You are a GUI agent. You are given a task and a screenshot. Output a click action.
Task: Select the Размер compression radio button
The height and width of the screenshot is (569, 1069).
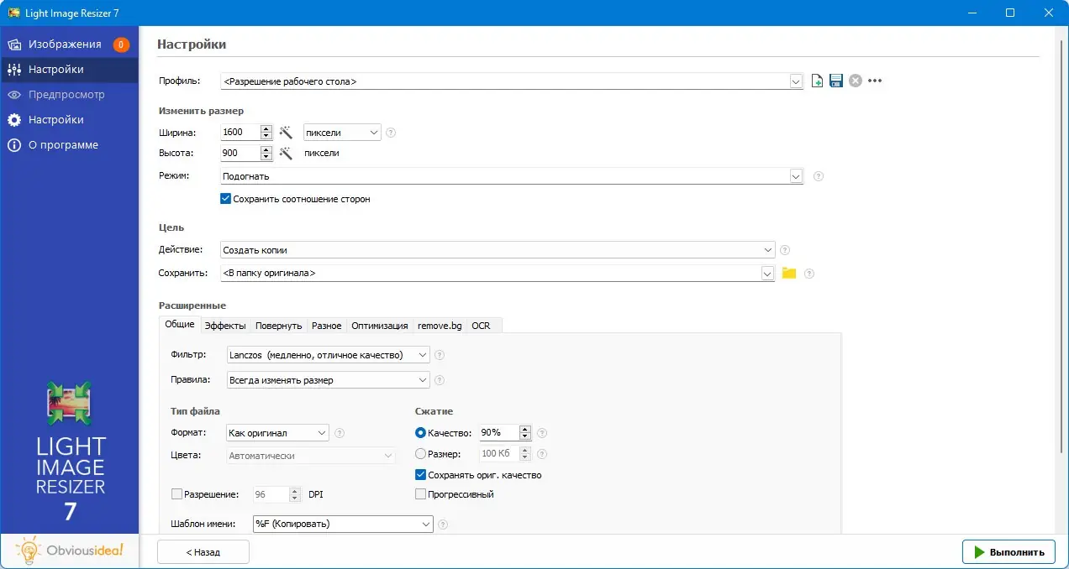[x=421, y=454]
